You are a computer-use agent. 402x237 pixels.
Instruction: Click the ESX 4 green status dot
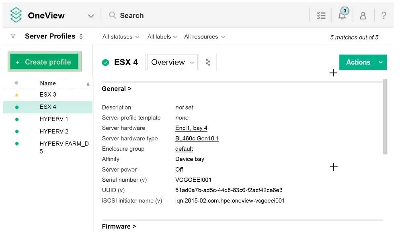pyautogui.click(x=16, y=107)
